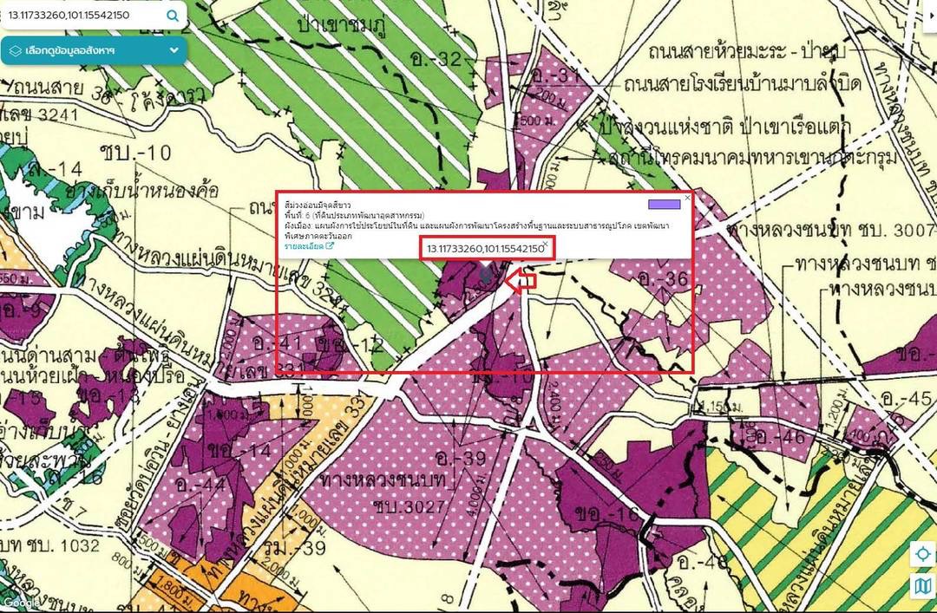937x613 pixels.
Task: Switch basemap using the folded map icon
Action: pos(922,586)
